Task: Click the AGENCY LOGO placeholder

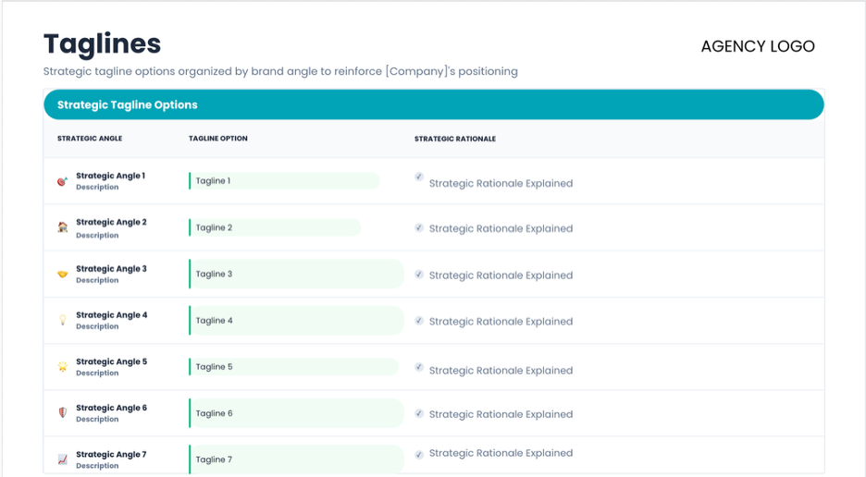Action: pyautogui.click(x=758, y=46)
